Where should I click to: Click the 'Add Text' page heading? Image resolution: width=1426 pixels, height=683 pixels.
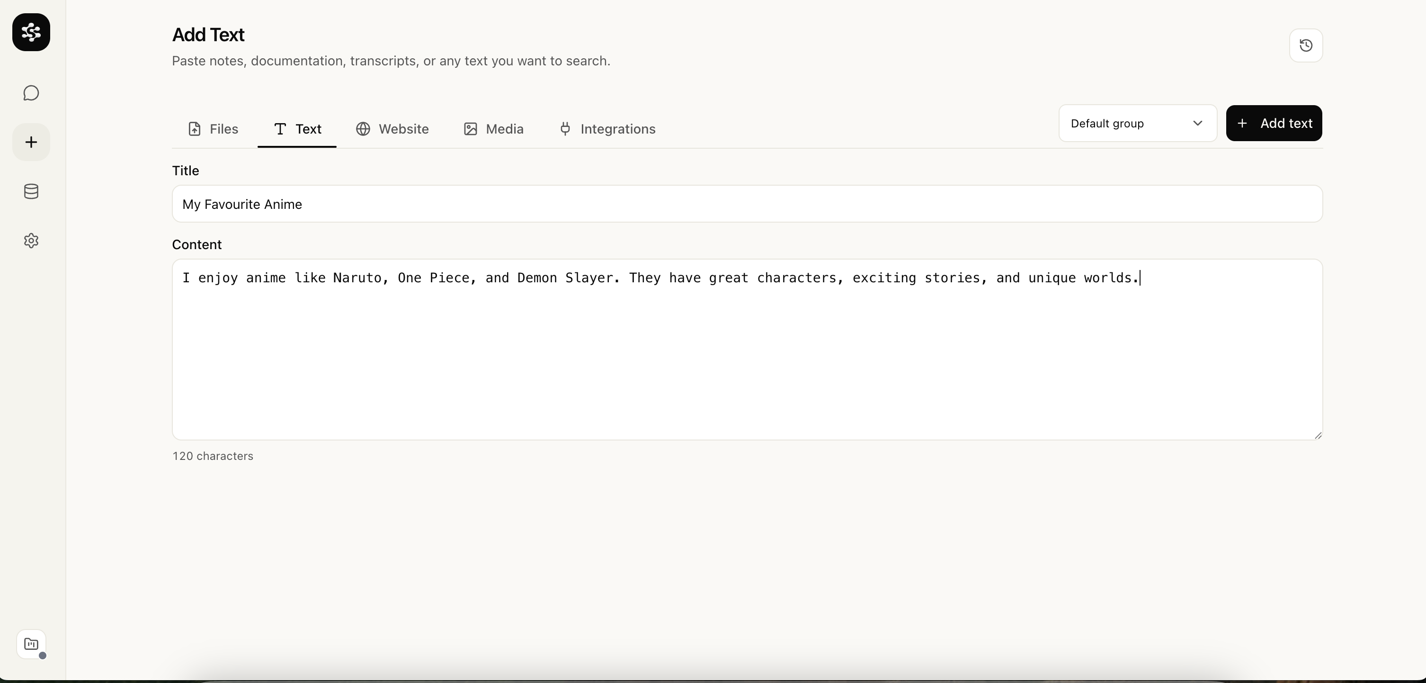208,35
